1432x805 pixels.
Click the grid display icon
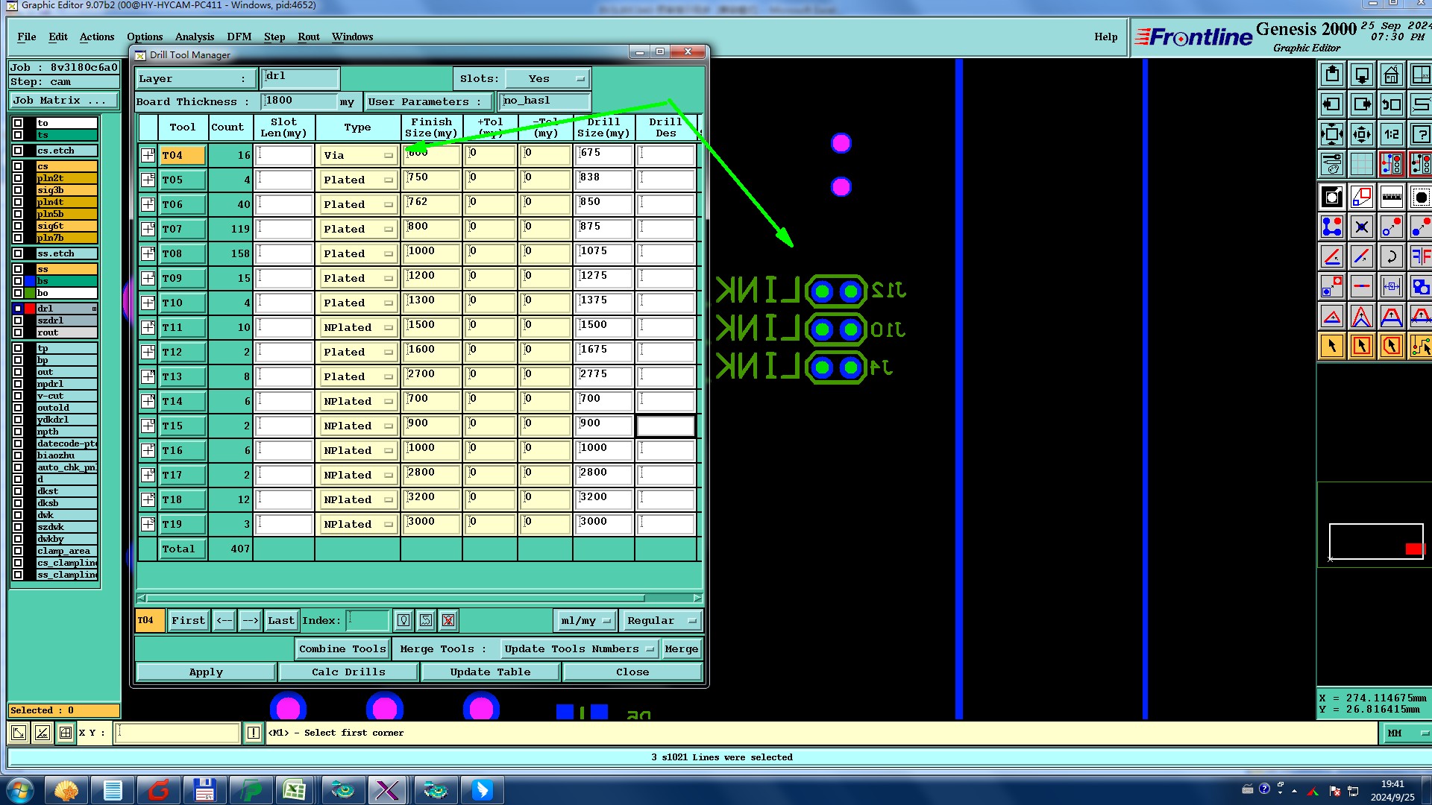1361,164
